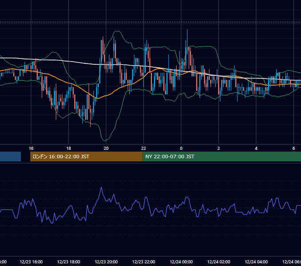Click the 2 hour label on price chart
The image size is (301, 266).
click(219, 149)
